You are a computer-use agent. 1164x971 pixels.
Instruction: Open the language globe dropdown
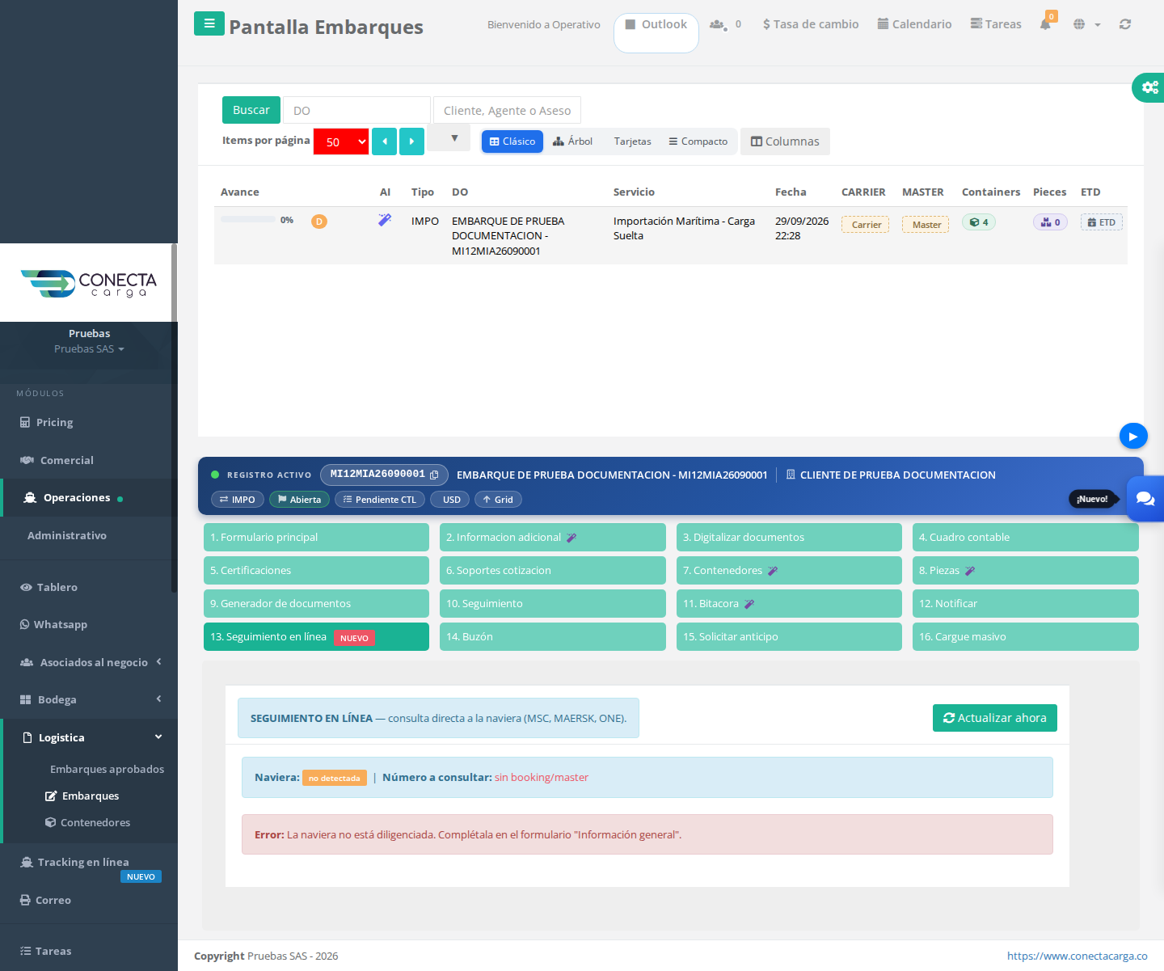pos(1086,24)
